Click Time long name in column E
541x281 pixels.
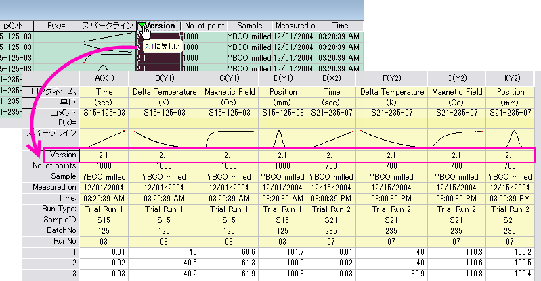pos(331,92)
